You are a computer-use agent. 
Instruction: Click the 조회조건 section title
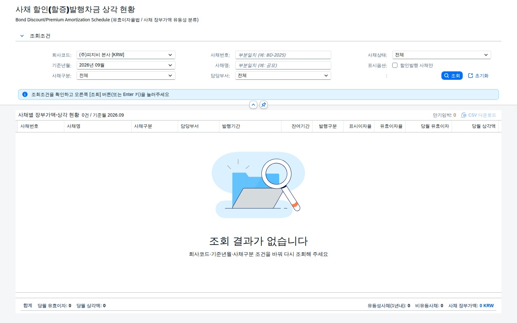tap(40, 36)
